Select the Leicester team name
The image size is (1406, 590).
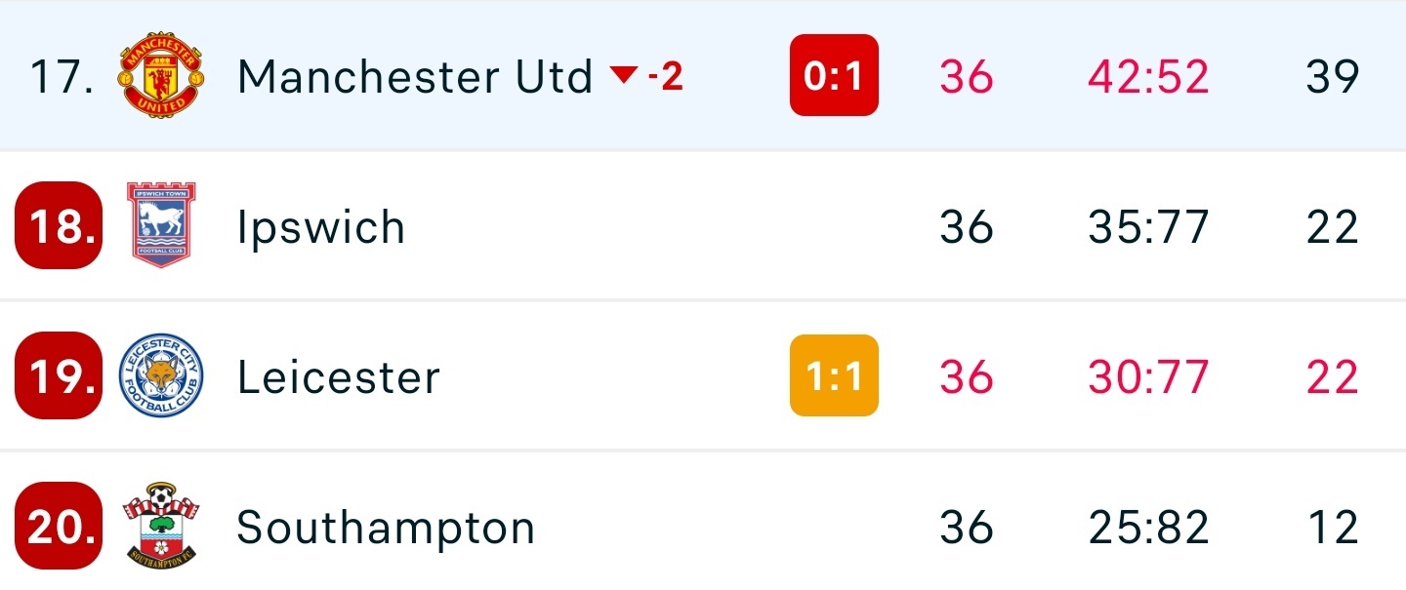click(338, 377)
